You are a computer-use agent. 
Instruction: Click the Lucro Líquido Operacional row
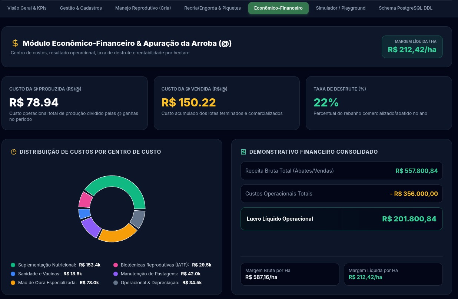click(x=342, y=219)
